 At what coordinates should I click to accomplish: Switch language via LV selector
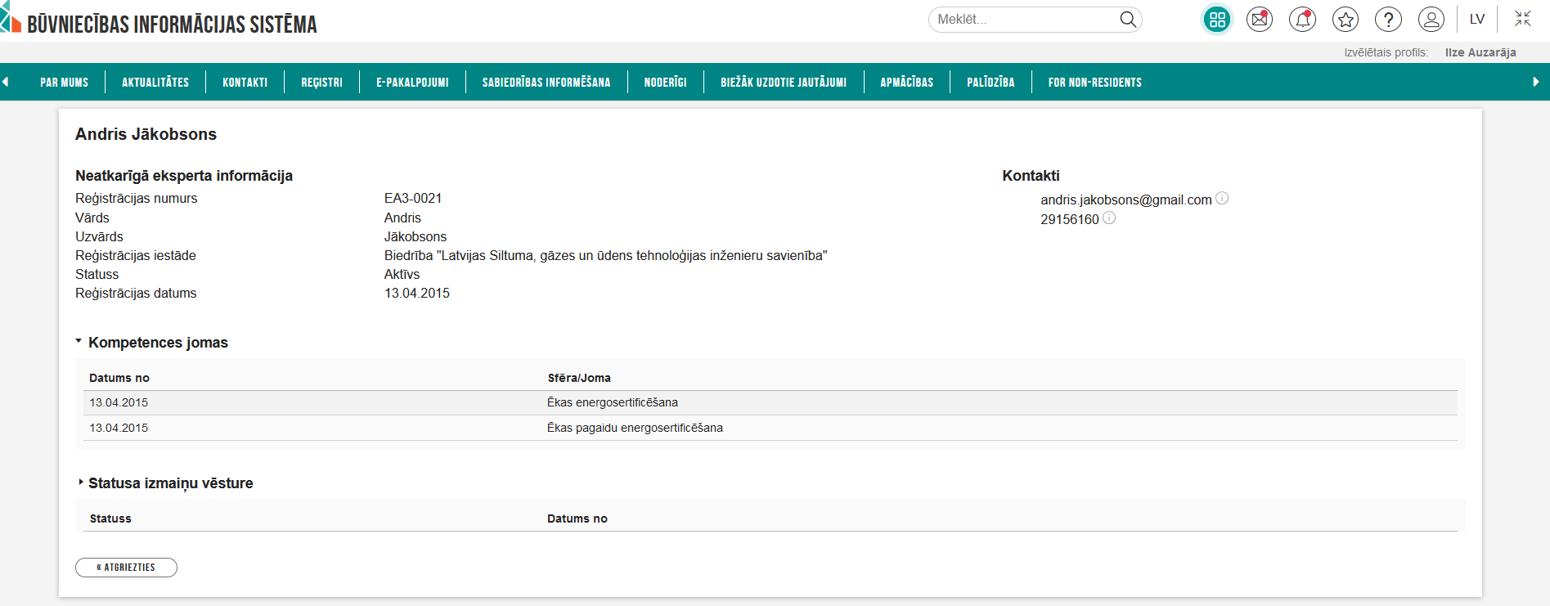tap(1477, 20)
